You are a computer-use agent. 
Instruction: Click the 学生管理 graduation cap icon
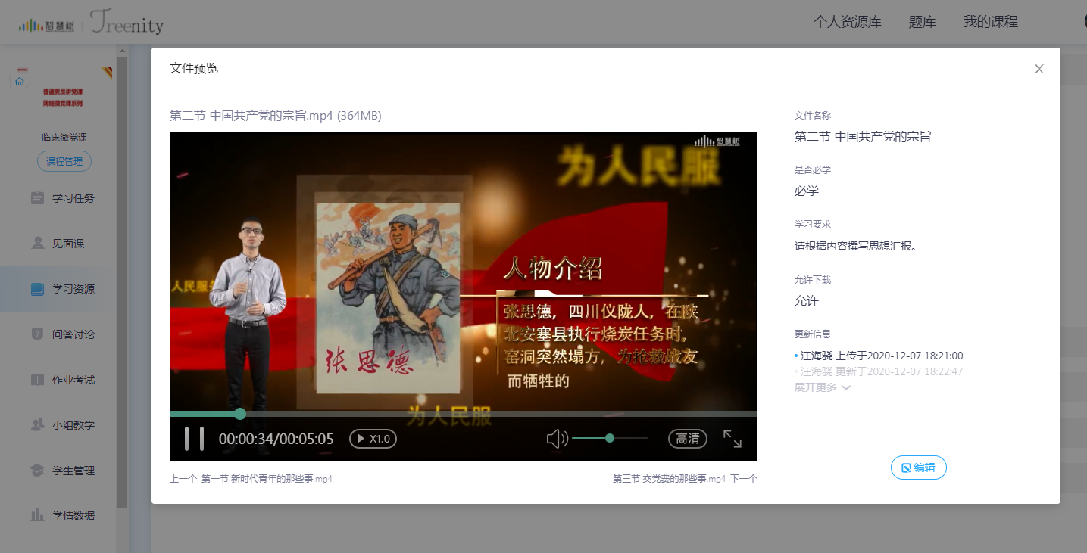click(37, 471)
